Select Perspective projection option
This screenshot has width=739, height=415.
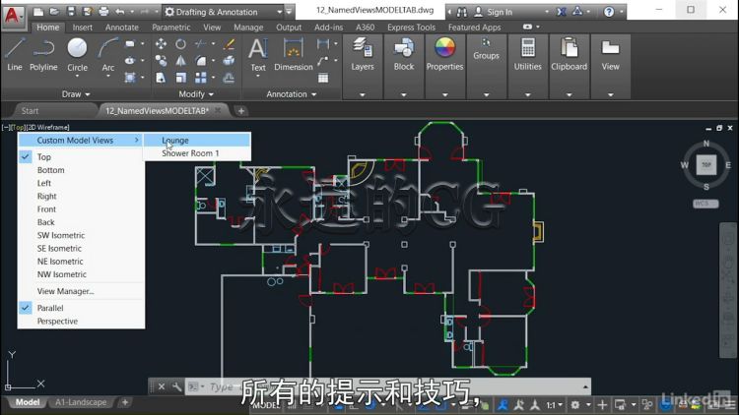[81, 321]
